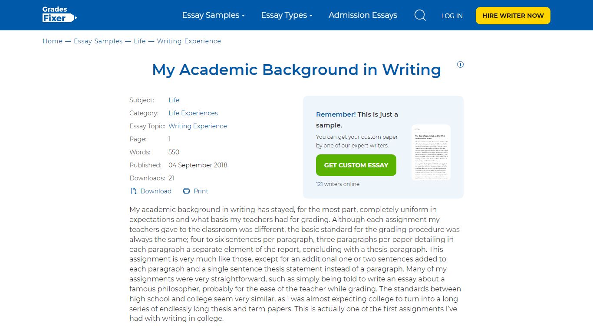Open the info icon beside the title
Viewport: 593px width, 333px height.
click(461, 65)
